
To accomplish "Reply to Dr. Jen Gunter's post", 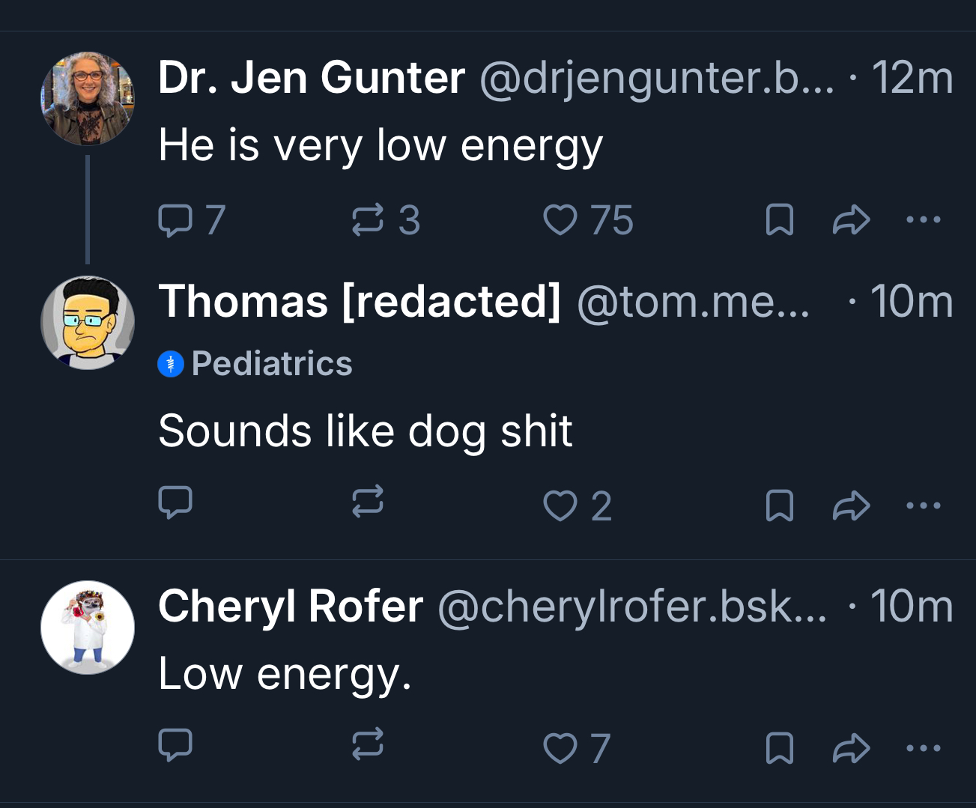I will tap(175, 221).
